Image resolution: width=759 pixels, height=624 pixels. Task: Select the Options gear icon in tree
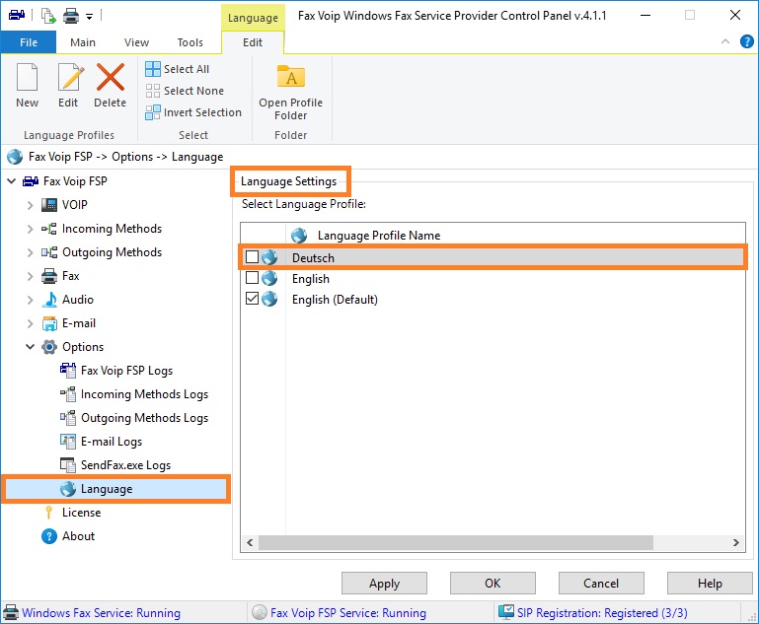(x=49, y=347)
